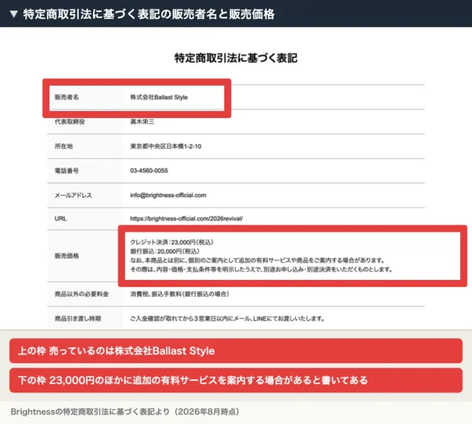Click the line starting その際は、内容・価格
The height and width of the screenshot is (424, 472).
tap(261, 269)
